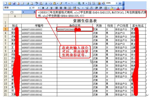Paste with the clipboard Paste icon
The height and width of the screenshot is (100, 151).
click(x=54, y=4)
